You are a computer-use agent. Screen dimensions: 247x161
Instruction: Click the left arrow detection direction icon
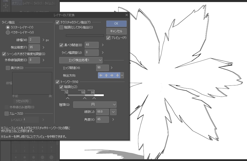tap(101, 75)
